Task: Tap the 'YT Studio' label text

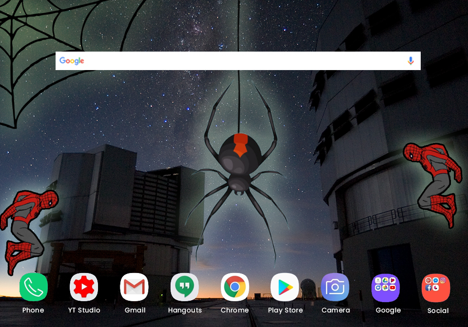Action: tap(84, 310)
